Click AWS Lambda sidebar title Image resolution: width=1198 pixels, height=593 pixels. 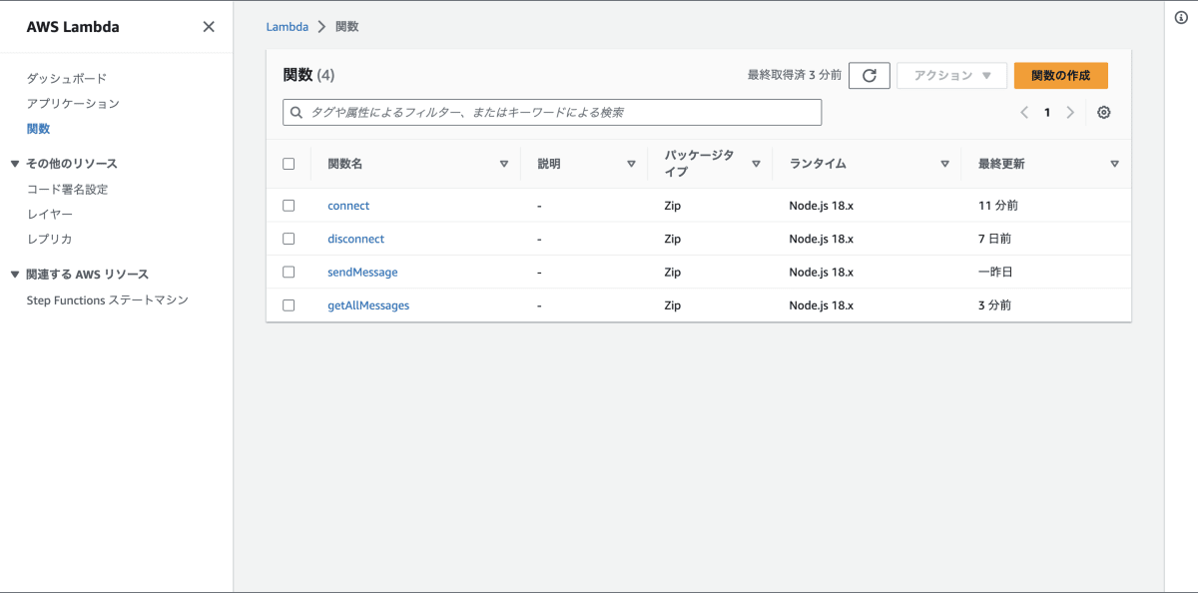click(x=73, y=27)
